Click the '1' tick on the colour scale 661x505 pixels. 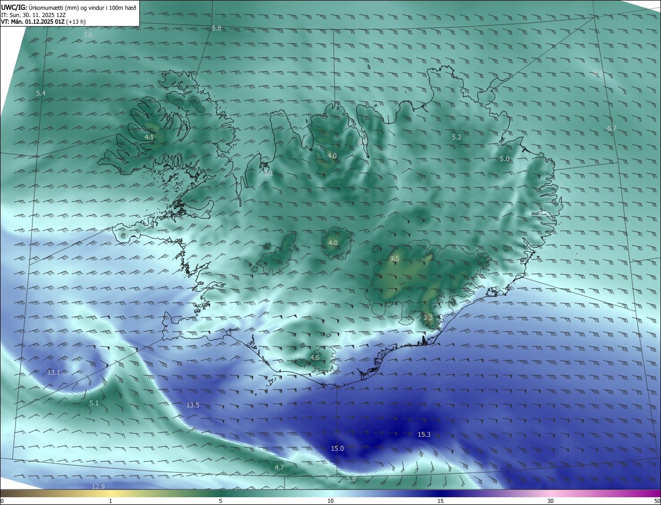[x=111, y=501]
